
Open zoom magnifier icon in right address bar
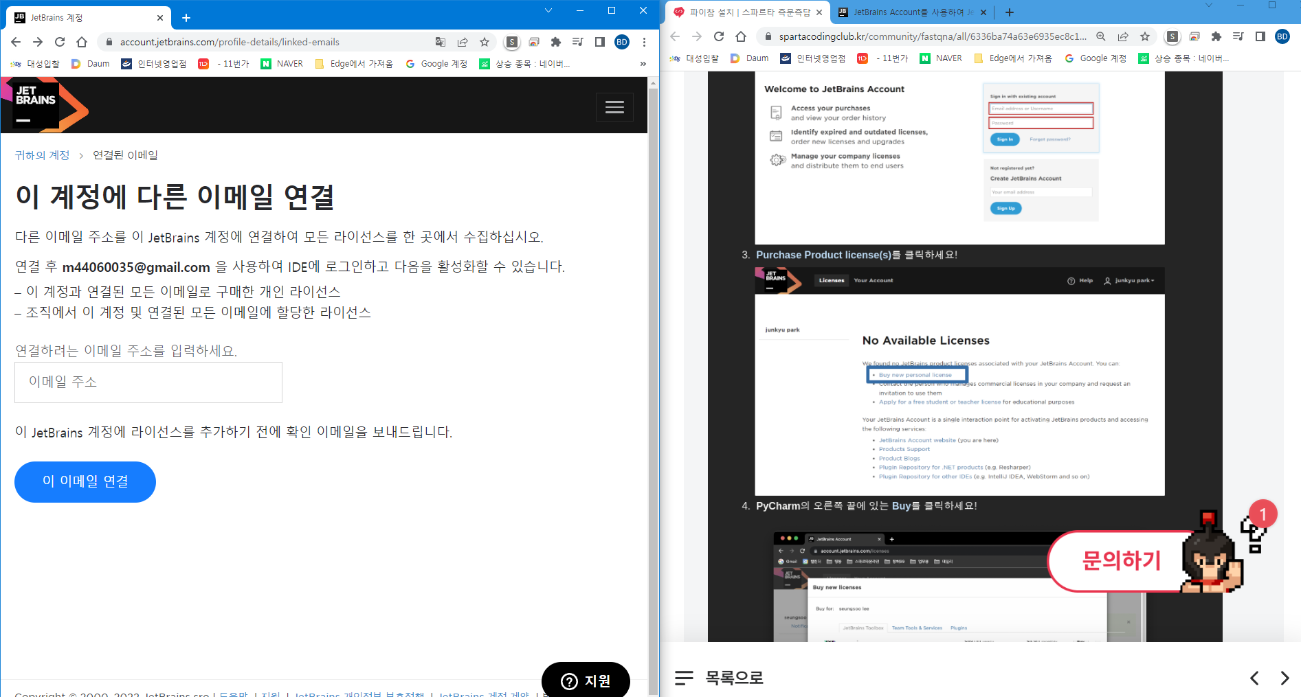coord(1101,36)
